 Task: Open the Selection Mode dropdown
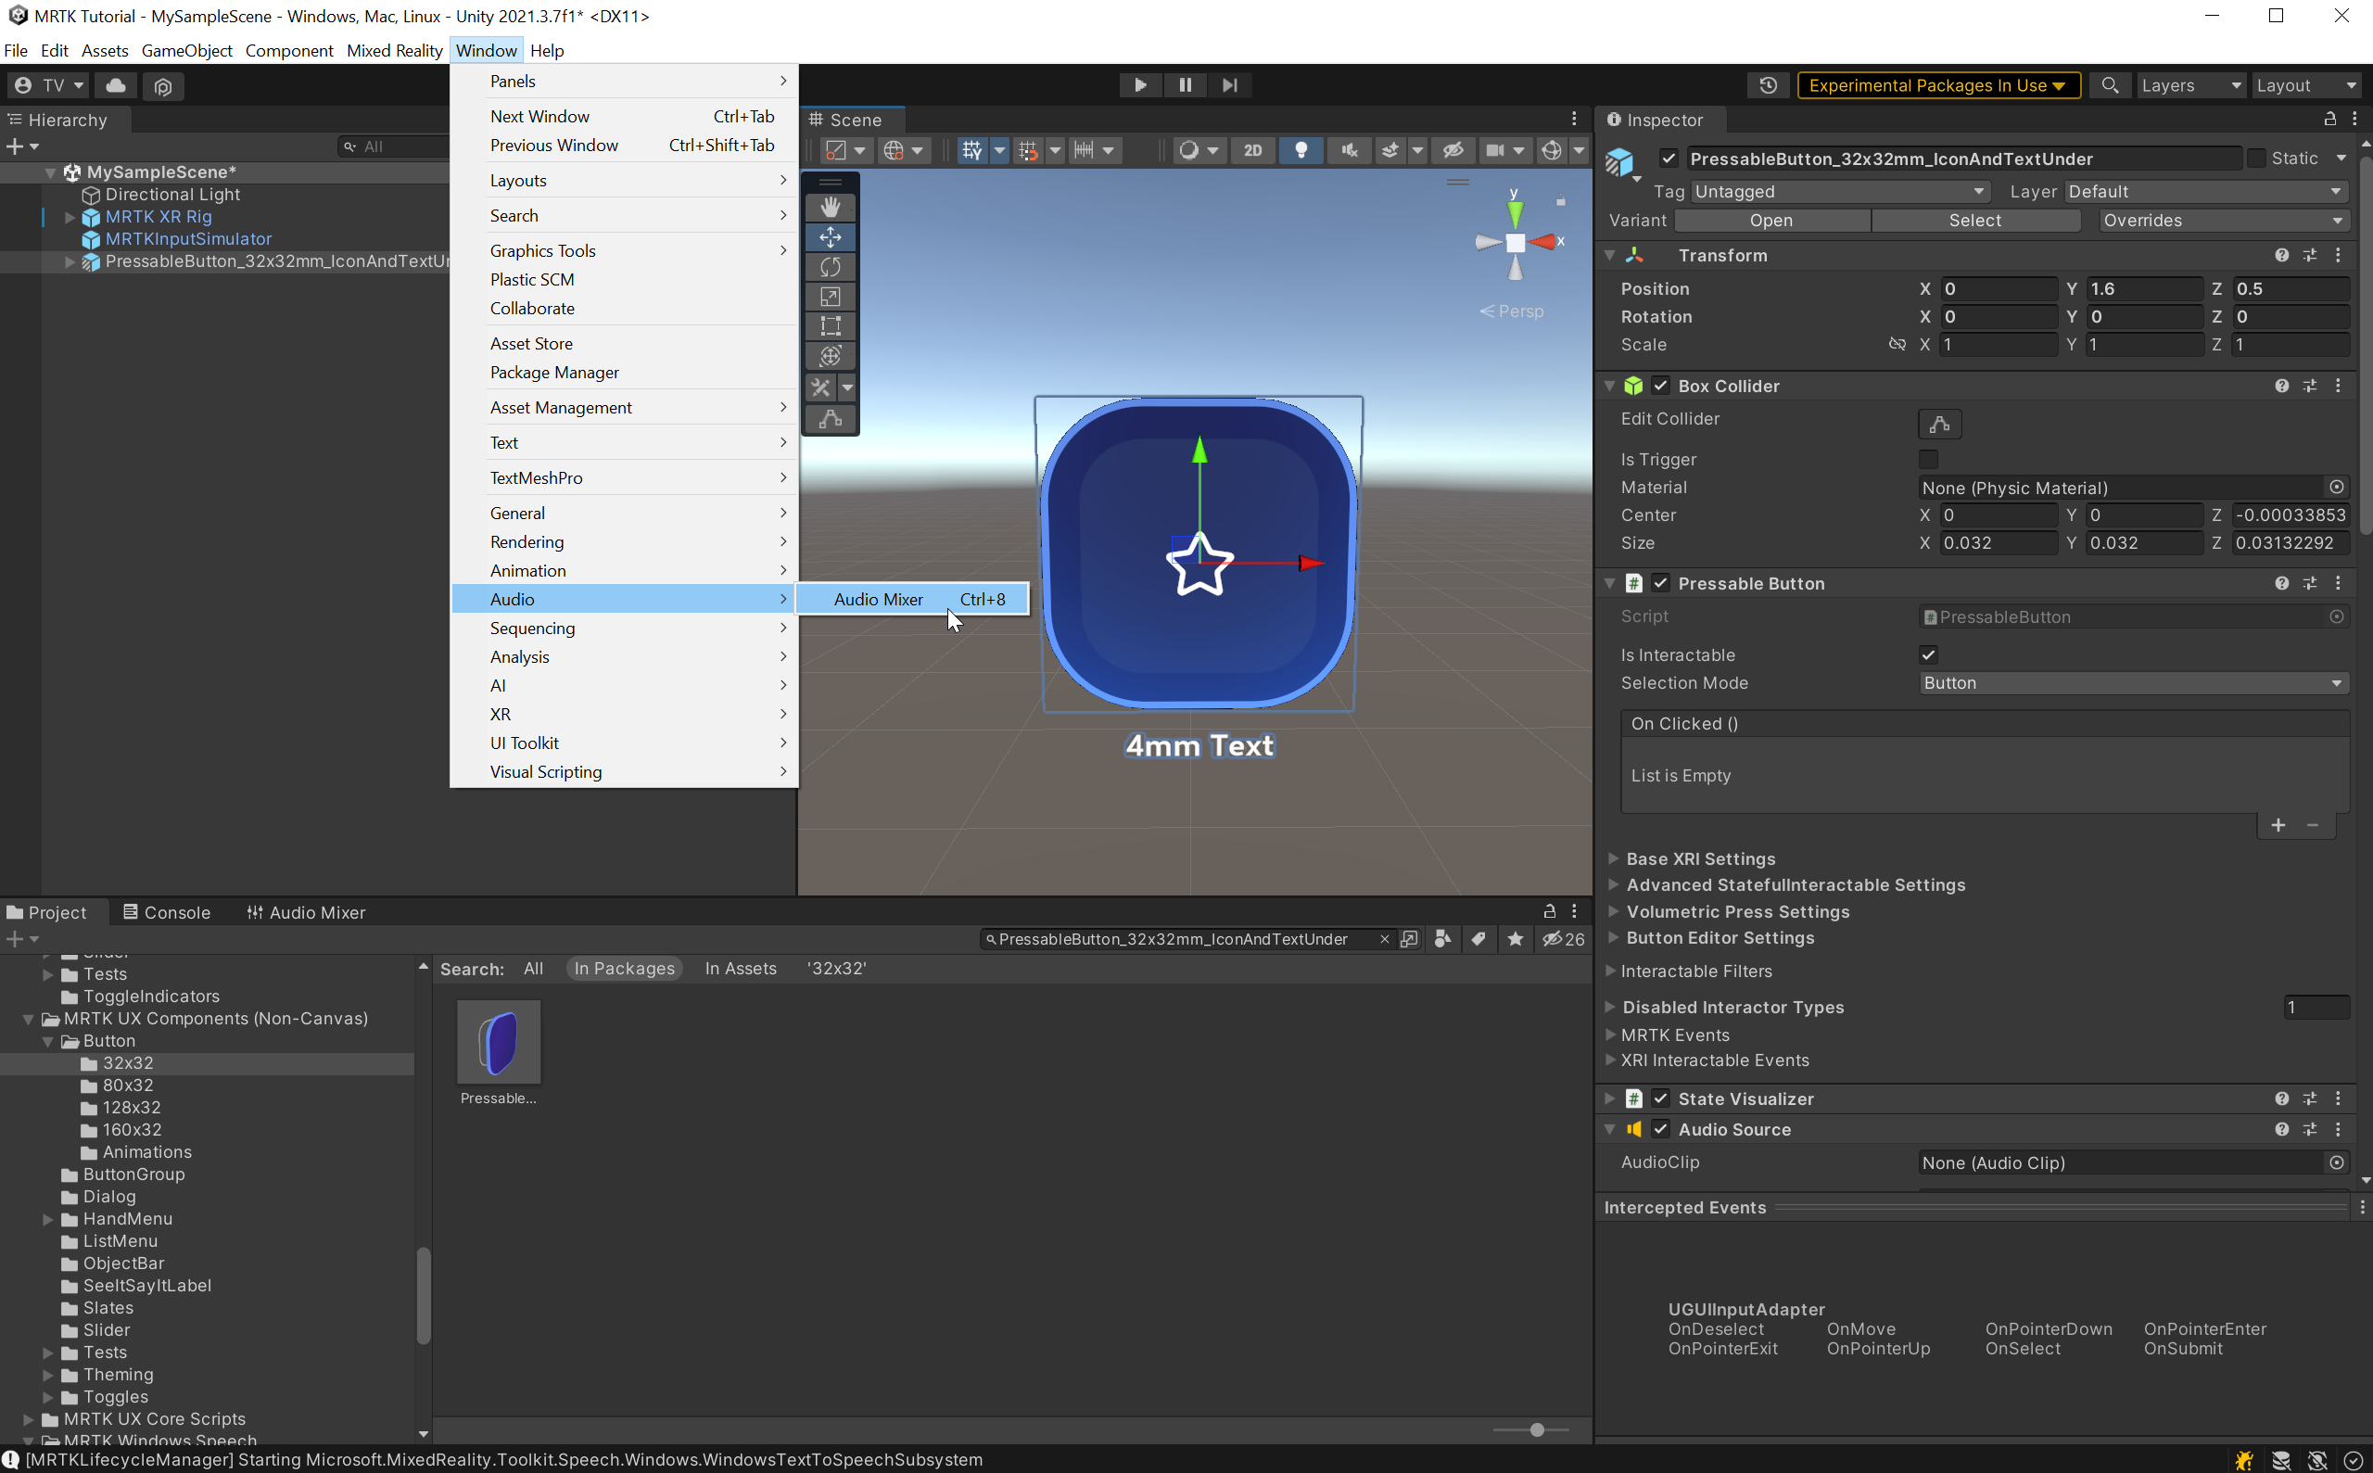(2132, 683)
